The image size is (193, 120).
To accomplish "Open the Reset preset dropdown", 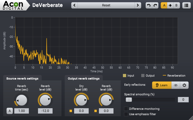I will pos(106,5).
